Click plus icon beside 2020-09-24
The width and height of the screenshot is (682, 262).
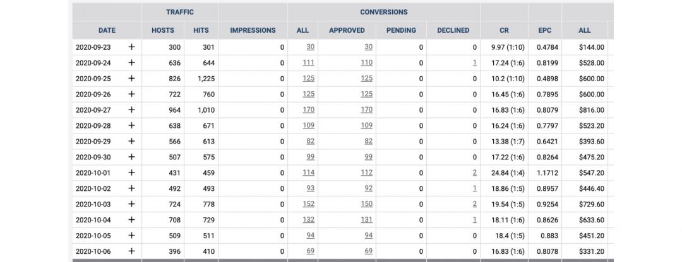pos(131,62)
